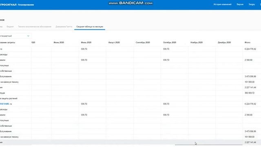Open the Бюджет tab
Viewport: 261px width, 147px height.
(10, 27)
